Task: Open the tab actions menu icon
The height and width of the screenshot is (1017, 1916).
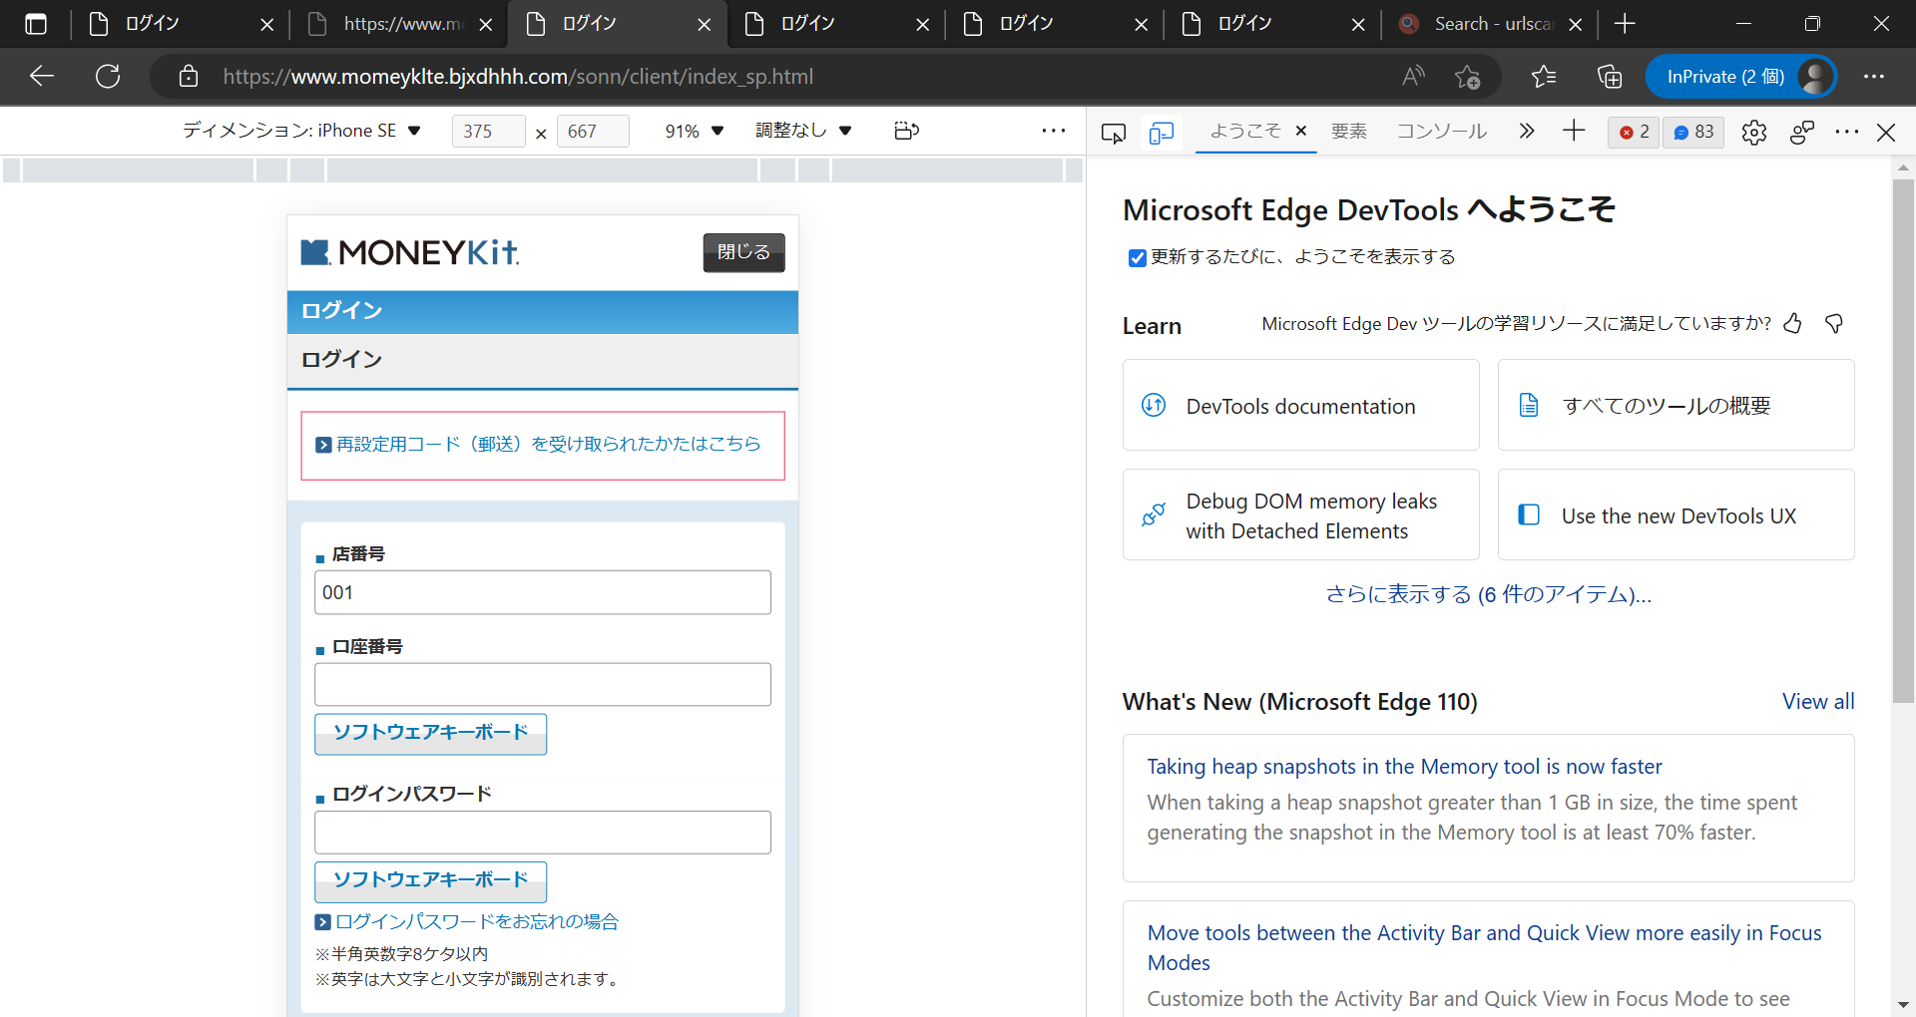Action: click(x=36, y=24)
